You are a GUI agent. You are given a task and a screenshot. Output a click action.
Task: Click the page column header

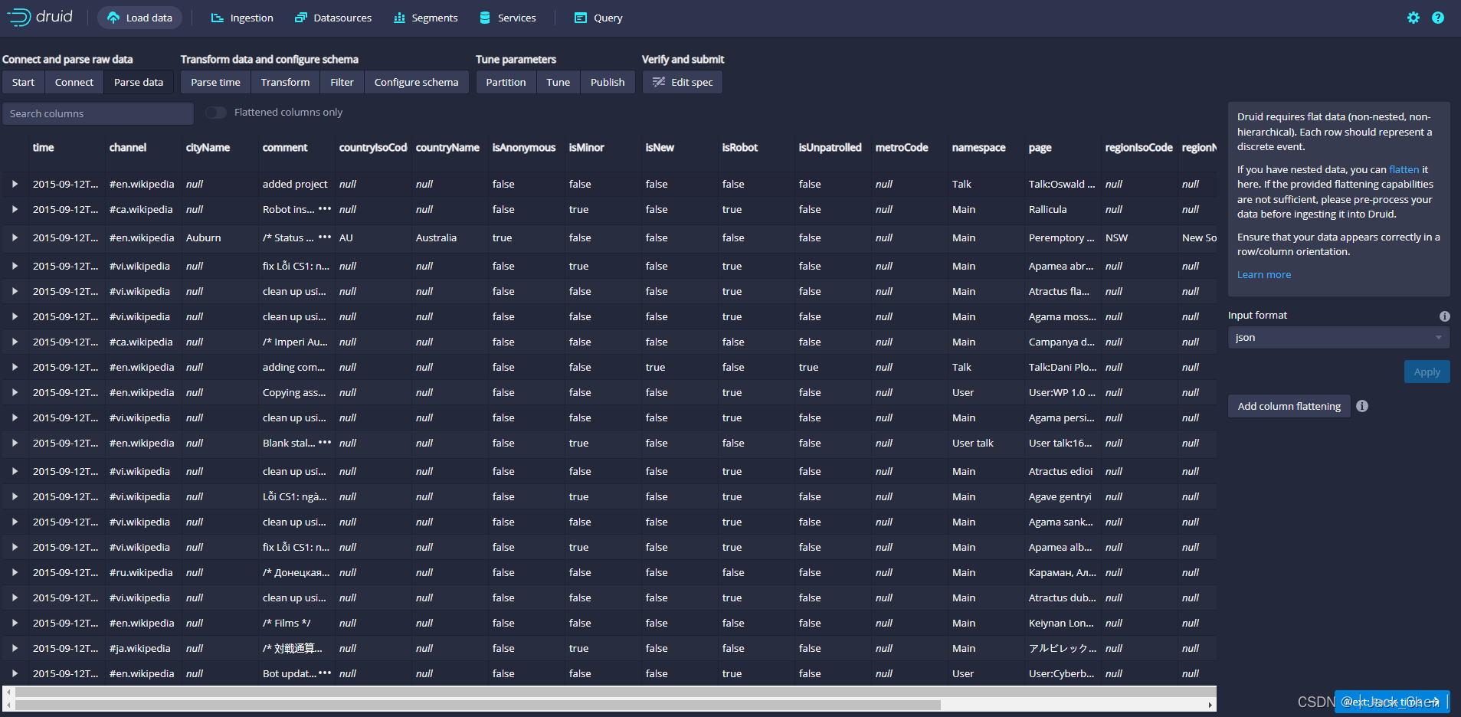coord(1040,147)
